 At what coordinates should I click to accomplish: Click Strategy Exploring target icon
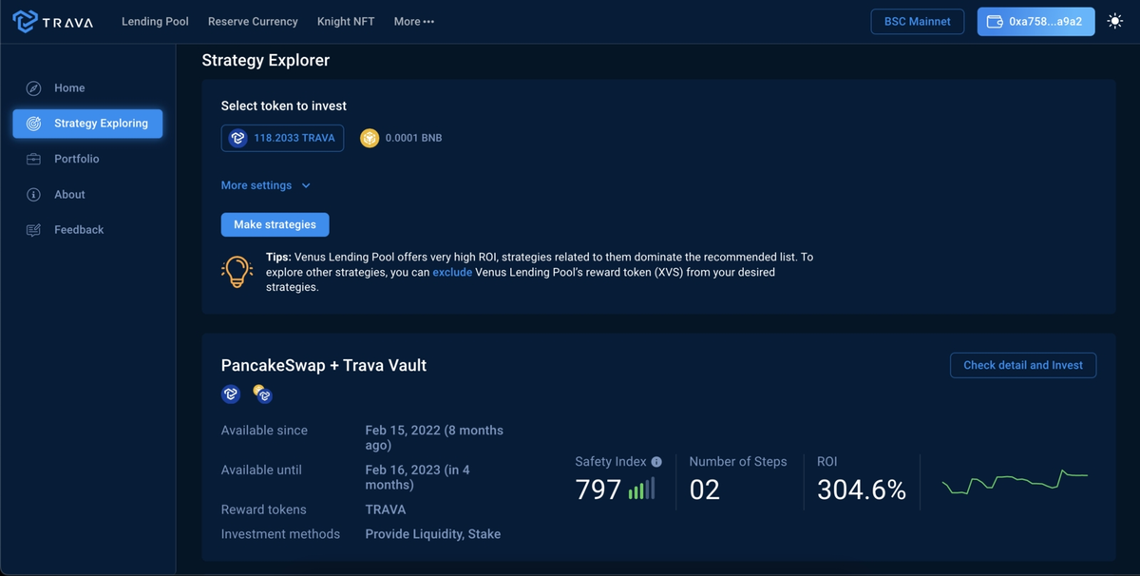point(33,124)
